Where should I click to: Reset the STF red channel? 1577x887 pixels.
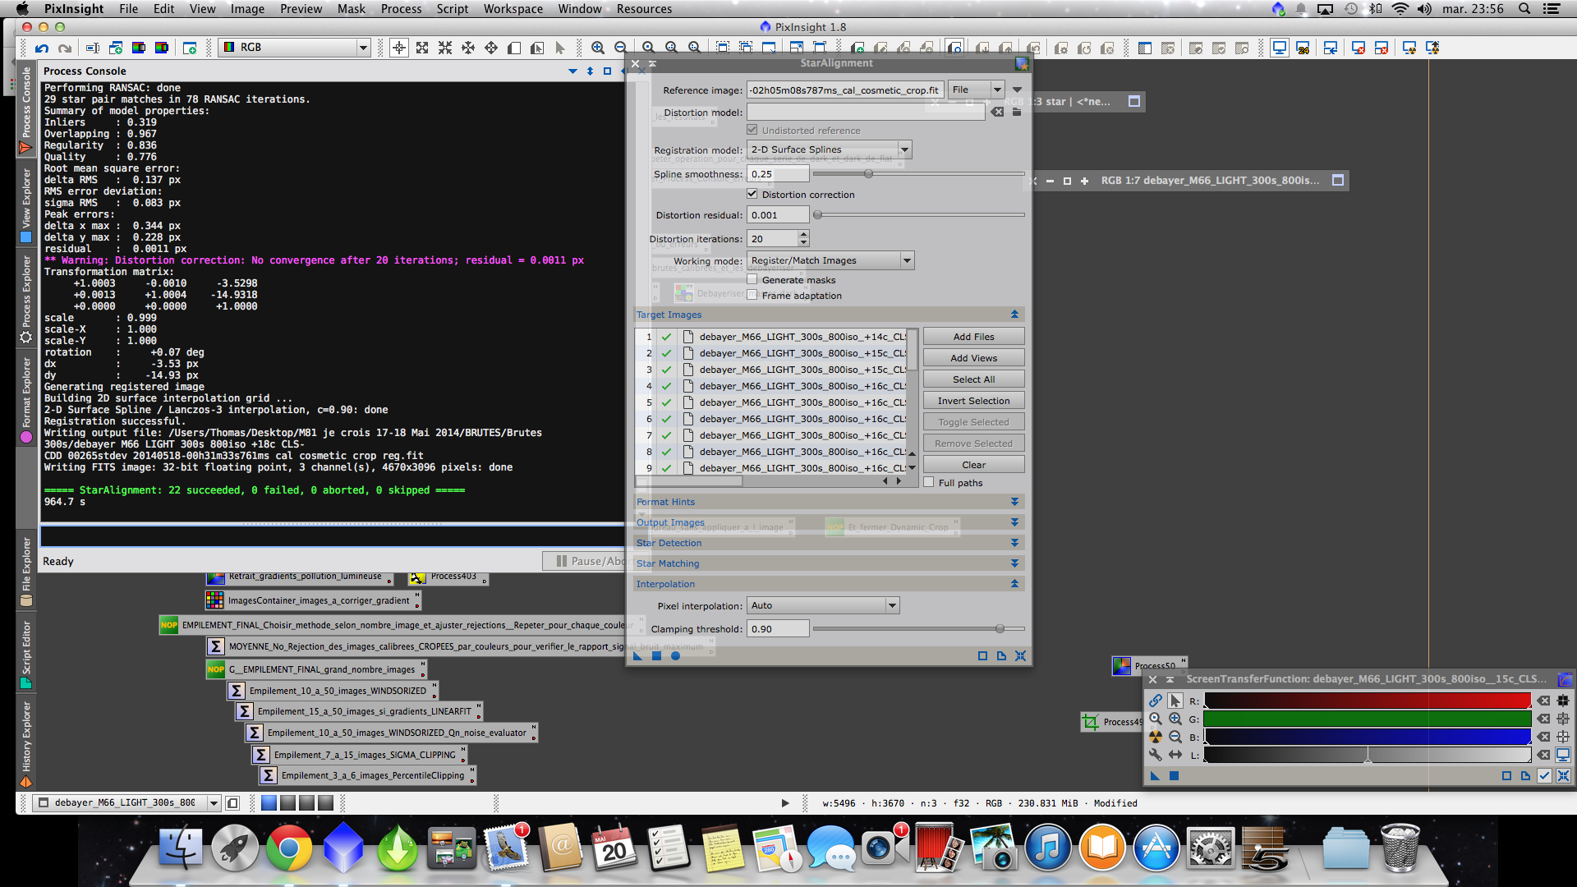tap(1544, 701)
